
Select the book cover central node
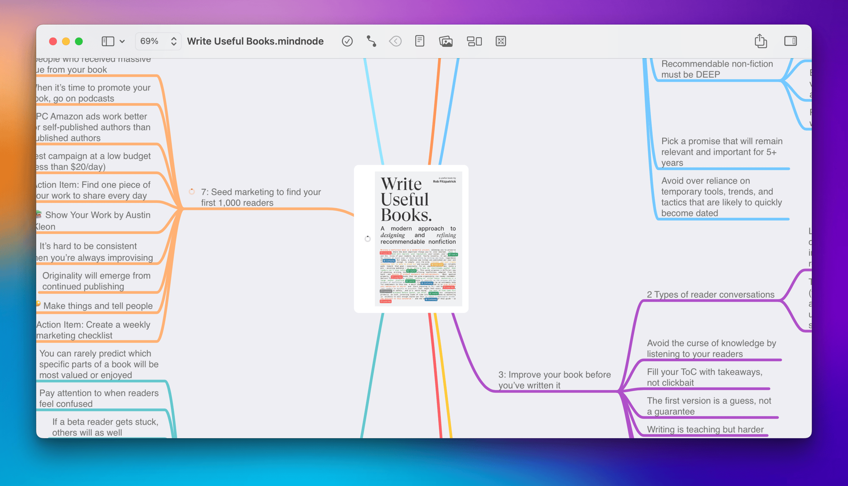[411, 239]
